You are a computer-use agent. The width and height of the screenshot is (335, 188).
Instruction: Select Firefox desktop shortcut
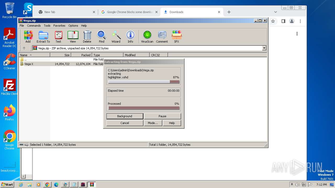(x=9, y=113)
